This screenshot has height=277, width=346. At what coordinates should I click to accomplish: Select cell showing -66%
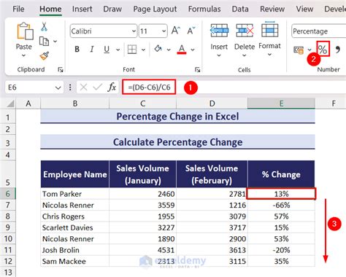[281, 205]
